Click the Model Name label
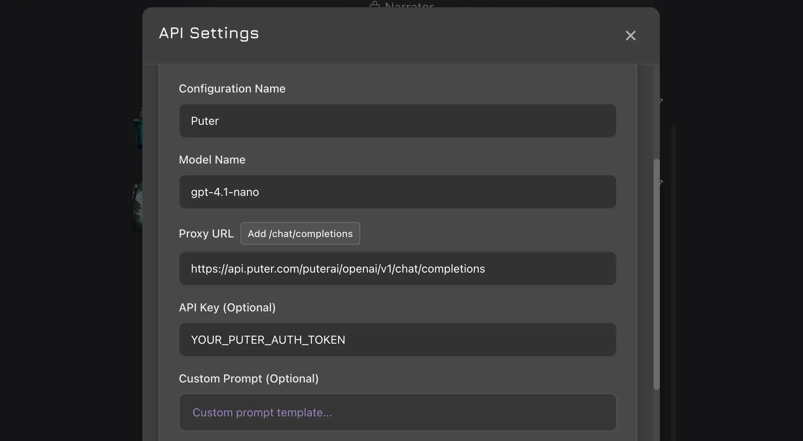Image resolution: width=803 pixels, height=441 pixels. coord(212,160)
